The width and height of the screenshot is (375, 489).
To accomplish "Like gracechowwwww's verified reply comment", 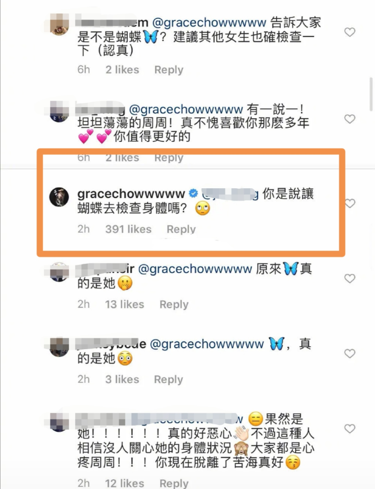I will point(350,203).
